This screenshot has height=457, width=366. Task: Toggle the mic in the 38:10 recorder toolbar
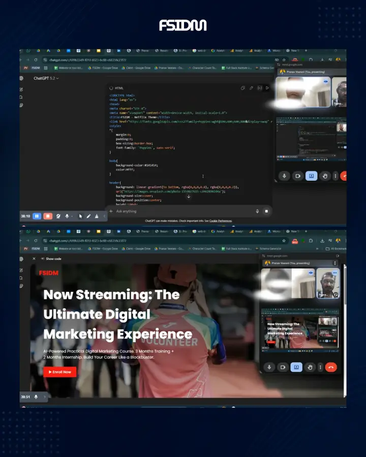pyautogui.click(x=67, y=216)
